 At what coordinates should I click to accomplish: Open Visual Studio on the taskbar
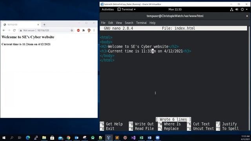point(133,137)
